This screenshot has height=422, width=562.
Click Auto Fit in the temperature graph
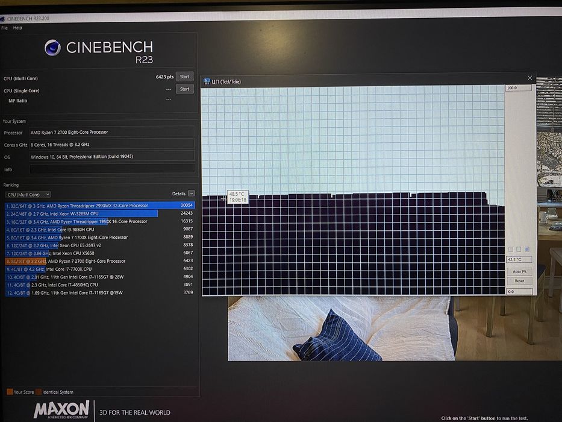519,272
